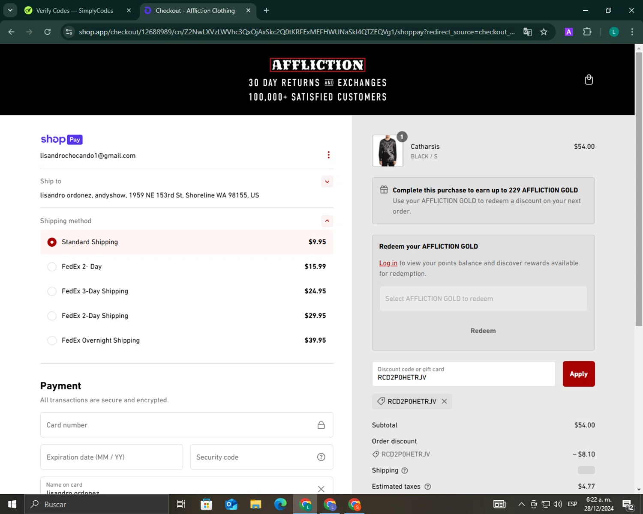
Task: Click the ESP language indicator
Action: click(572, 504)
